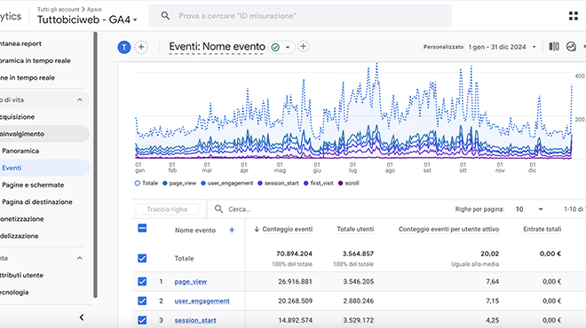
Task: Add a new dimension next to Nome evento
Action: point(232,230)
